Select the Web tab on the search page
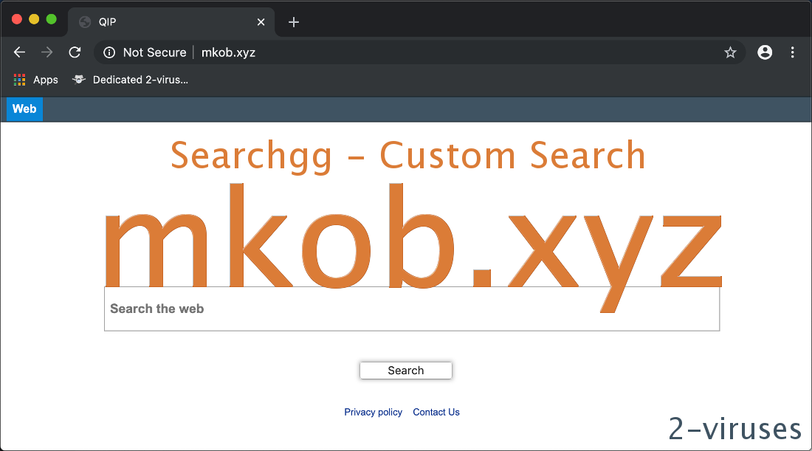The image size is (812, 451). click(24, 109)
